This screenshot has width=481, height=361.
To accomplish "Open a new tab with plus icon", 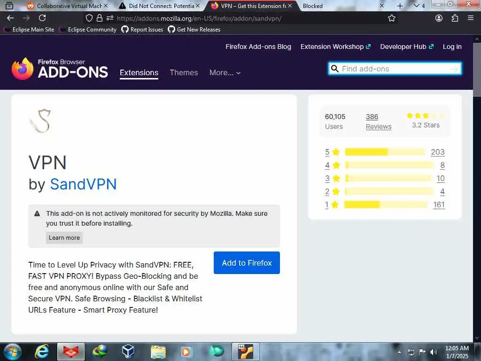I will tap(400, 6).
